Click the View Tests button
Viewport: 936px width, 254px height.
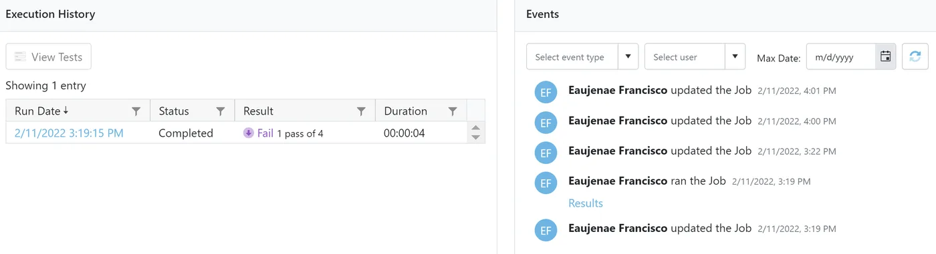pyautogui.click(x=48, y=57)
